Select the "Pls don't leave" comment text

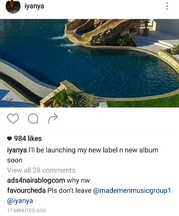click(70, 191)
